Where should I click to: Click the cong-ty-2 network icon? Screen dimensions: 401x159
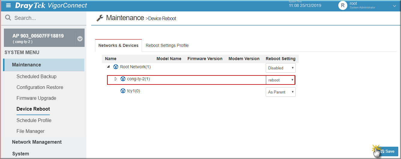click(123, 79)
